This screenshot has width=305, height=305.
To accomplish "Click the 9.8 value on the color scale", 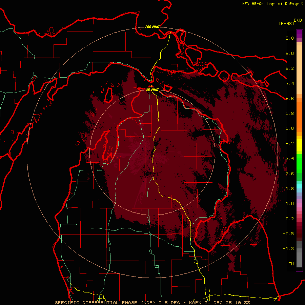I will coord(290,38).
